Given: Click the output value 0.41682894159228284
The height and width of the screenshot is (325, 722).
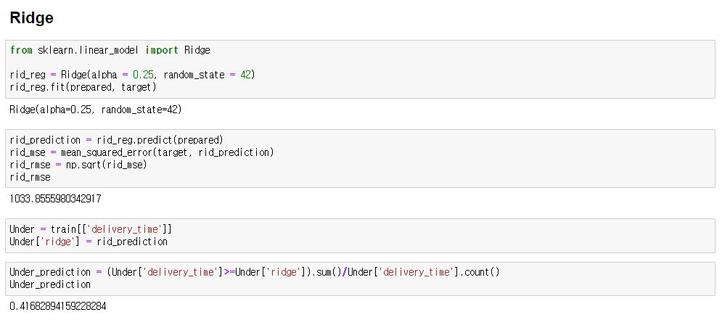Looking at the screenshot, I should (x=58, y=306).
